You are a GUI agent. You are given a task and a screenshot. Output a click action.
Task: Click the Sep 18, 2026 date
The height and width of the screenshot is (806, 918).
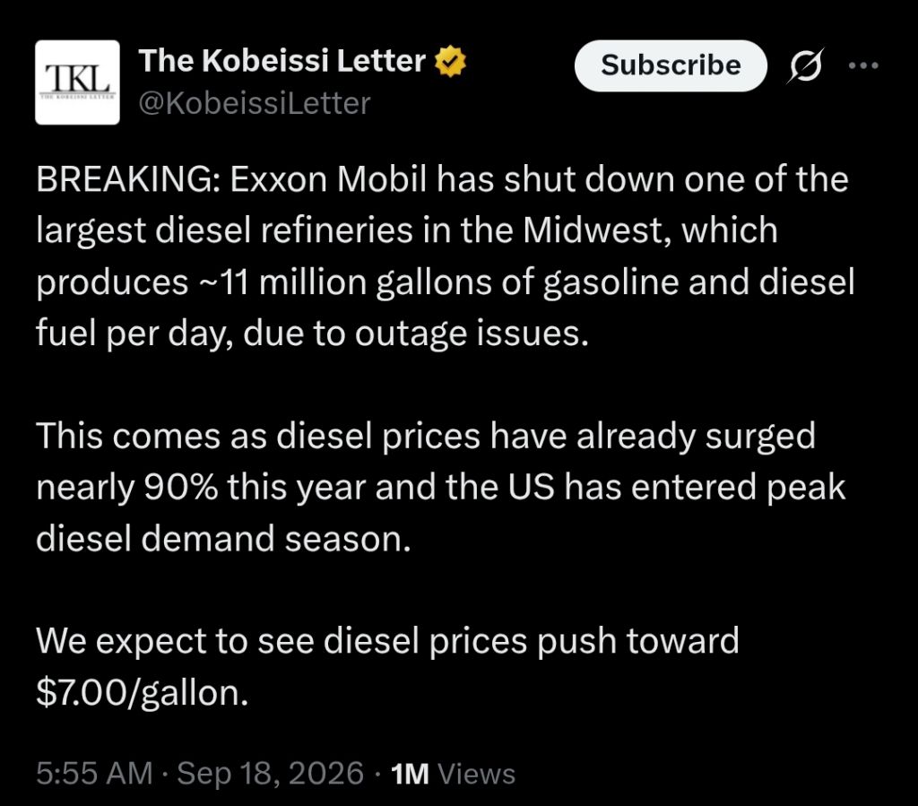[270, 773]
